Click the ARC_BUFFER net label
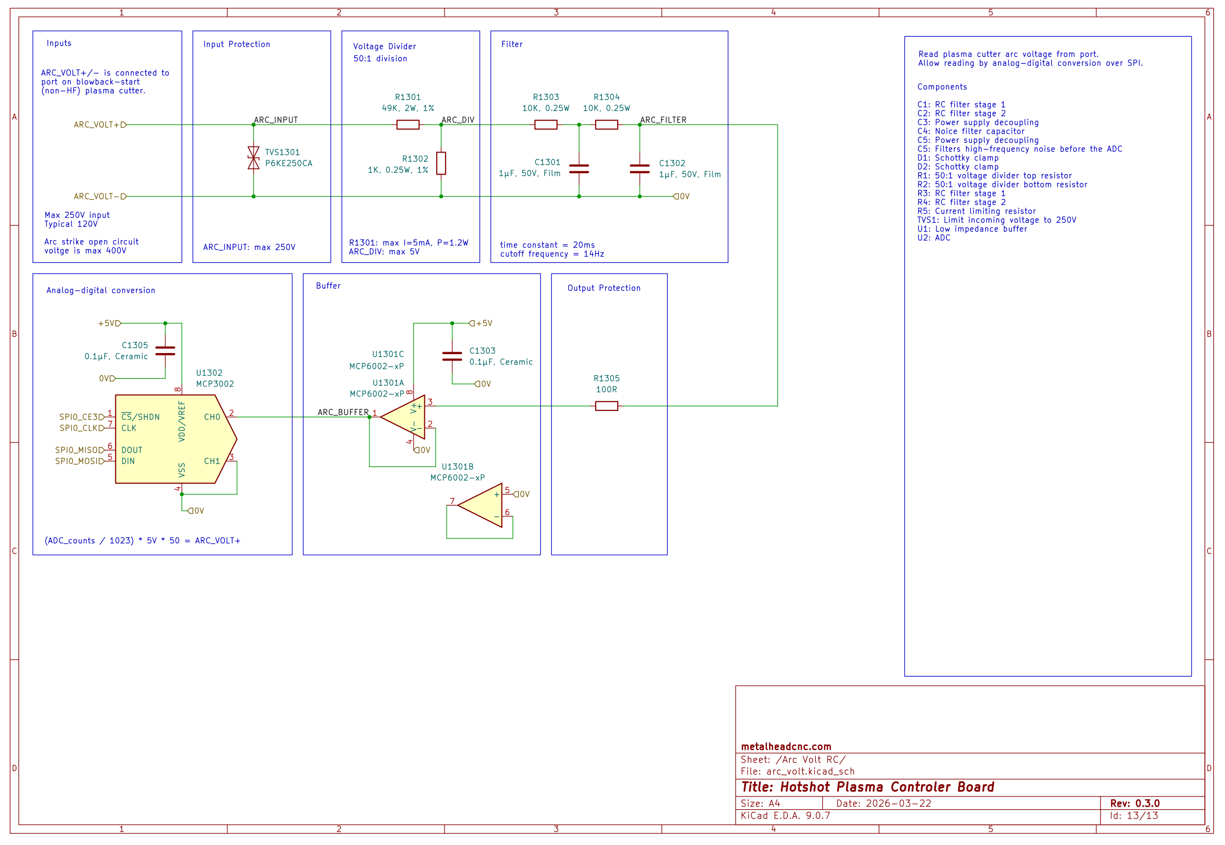The width and height of the screenshot is (1225, 845). coord(342,412)
